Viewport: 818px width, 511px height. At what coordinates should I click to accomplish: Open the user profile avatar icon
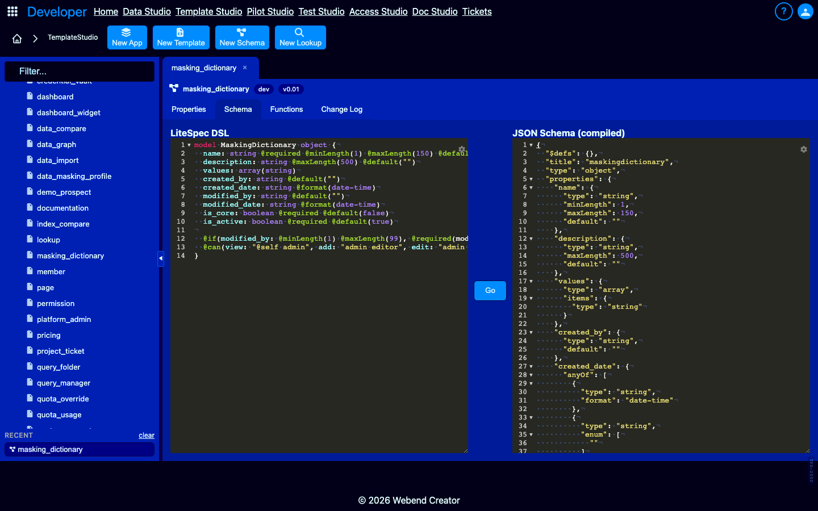[x=806, y=11]
